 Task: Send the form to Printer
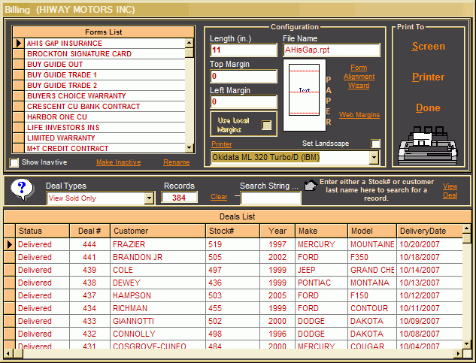(428, 77)
